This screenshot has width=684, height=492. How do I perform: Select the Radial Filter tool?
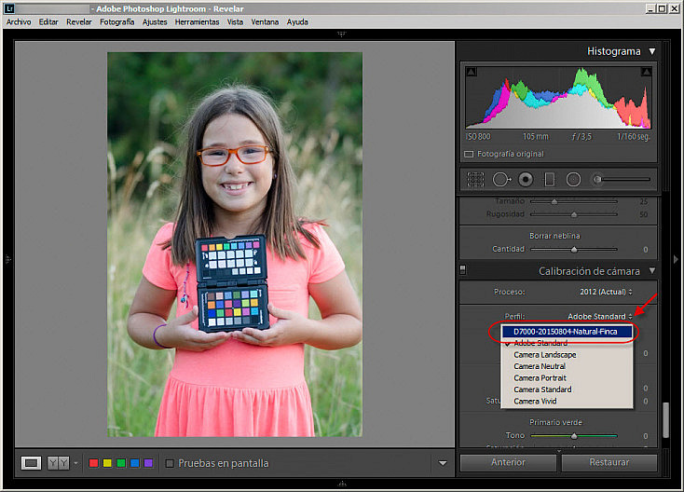click(x=573, y=179)
